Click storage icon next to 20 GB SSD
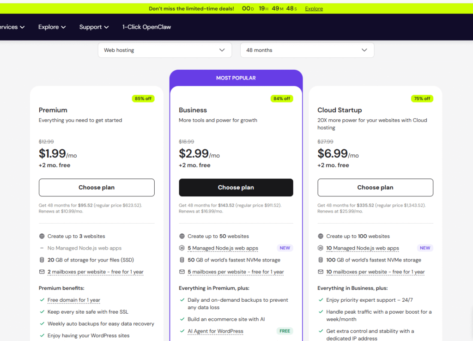This screenshot has height=341, width=473. pyautogui.click(x=42, y=260)
